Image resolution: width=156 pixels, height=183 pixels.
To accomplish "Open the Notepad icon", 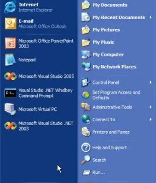I will (10, 60).
